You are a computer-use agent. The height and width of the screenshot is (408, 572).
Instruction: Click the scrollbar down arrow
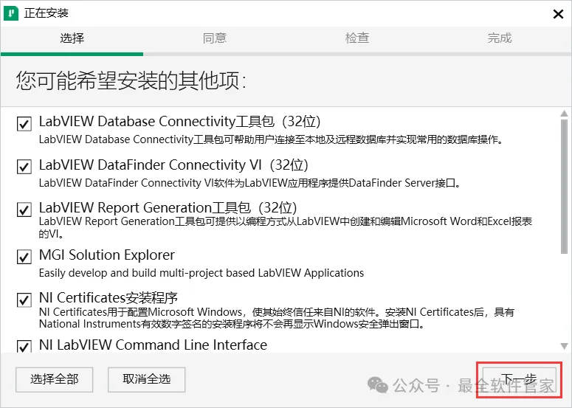pyautogui.click(x=564, y=346)
